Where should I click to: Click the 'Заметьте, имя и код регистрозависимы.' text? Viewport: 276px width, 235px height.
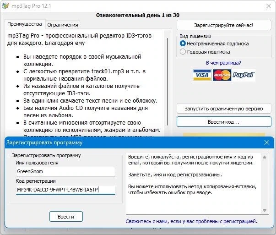175,175
